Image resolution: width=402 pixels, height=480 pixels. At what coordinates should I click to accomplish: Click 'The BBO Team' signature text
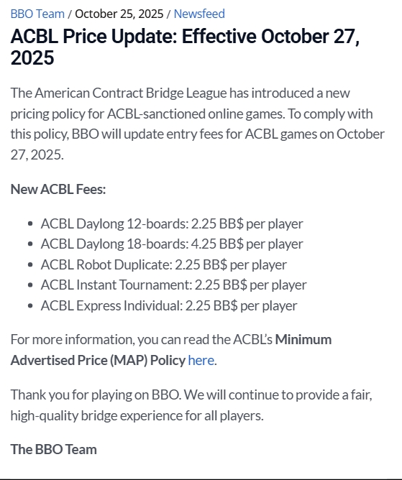(x=54, y=449)
